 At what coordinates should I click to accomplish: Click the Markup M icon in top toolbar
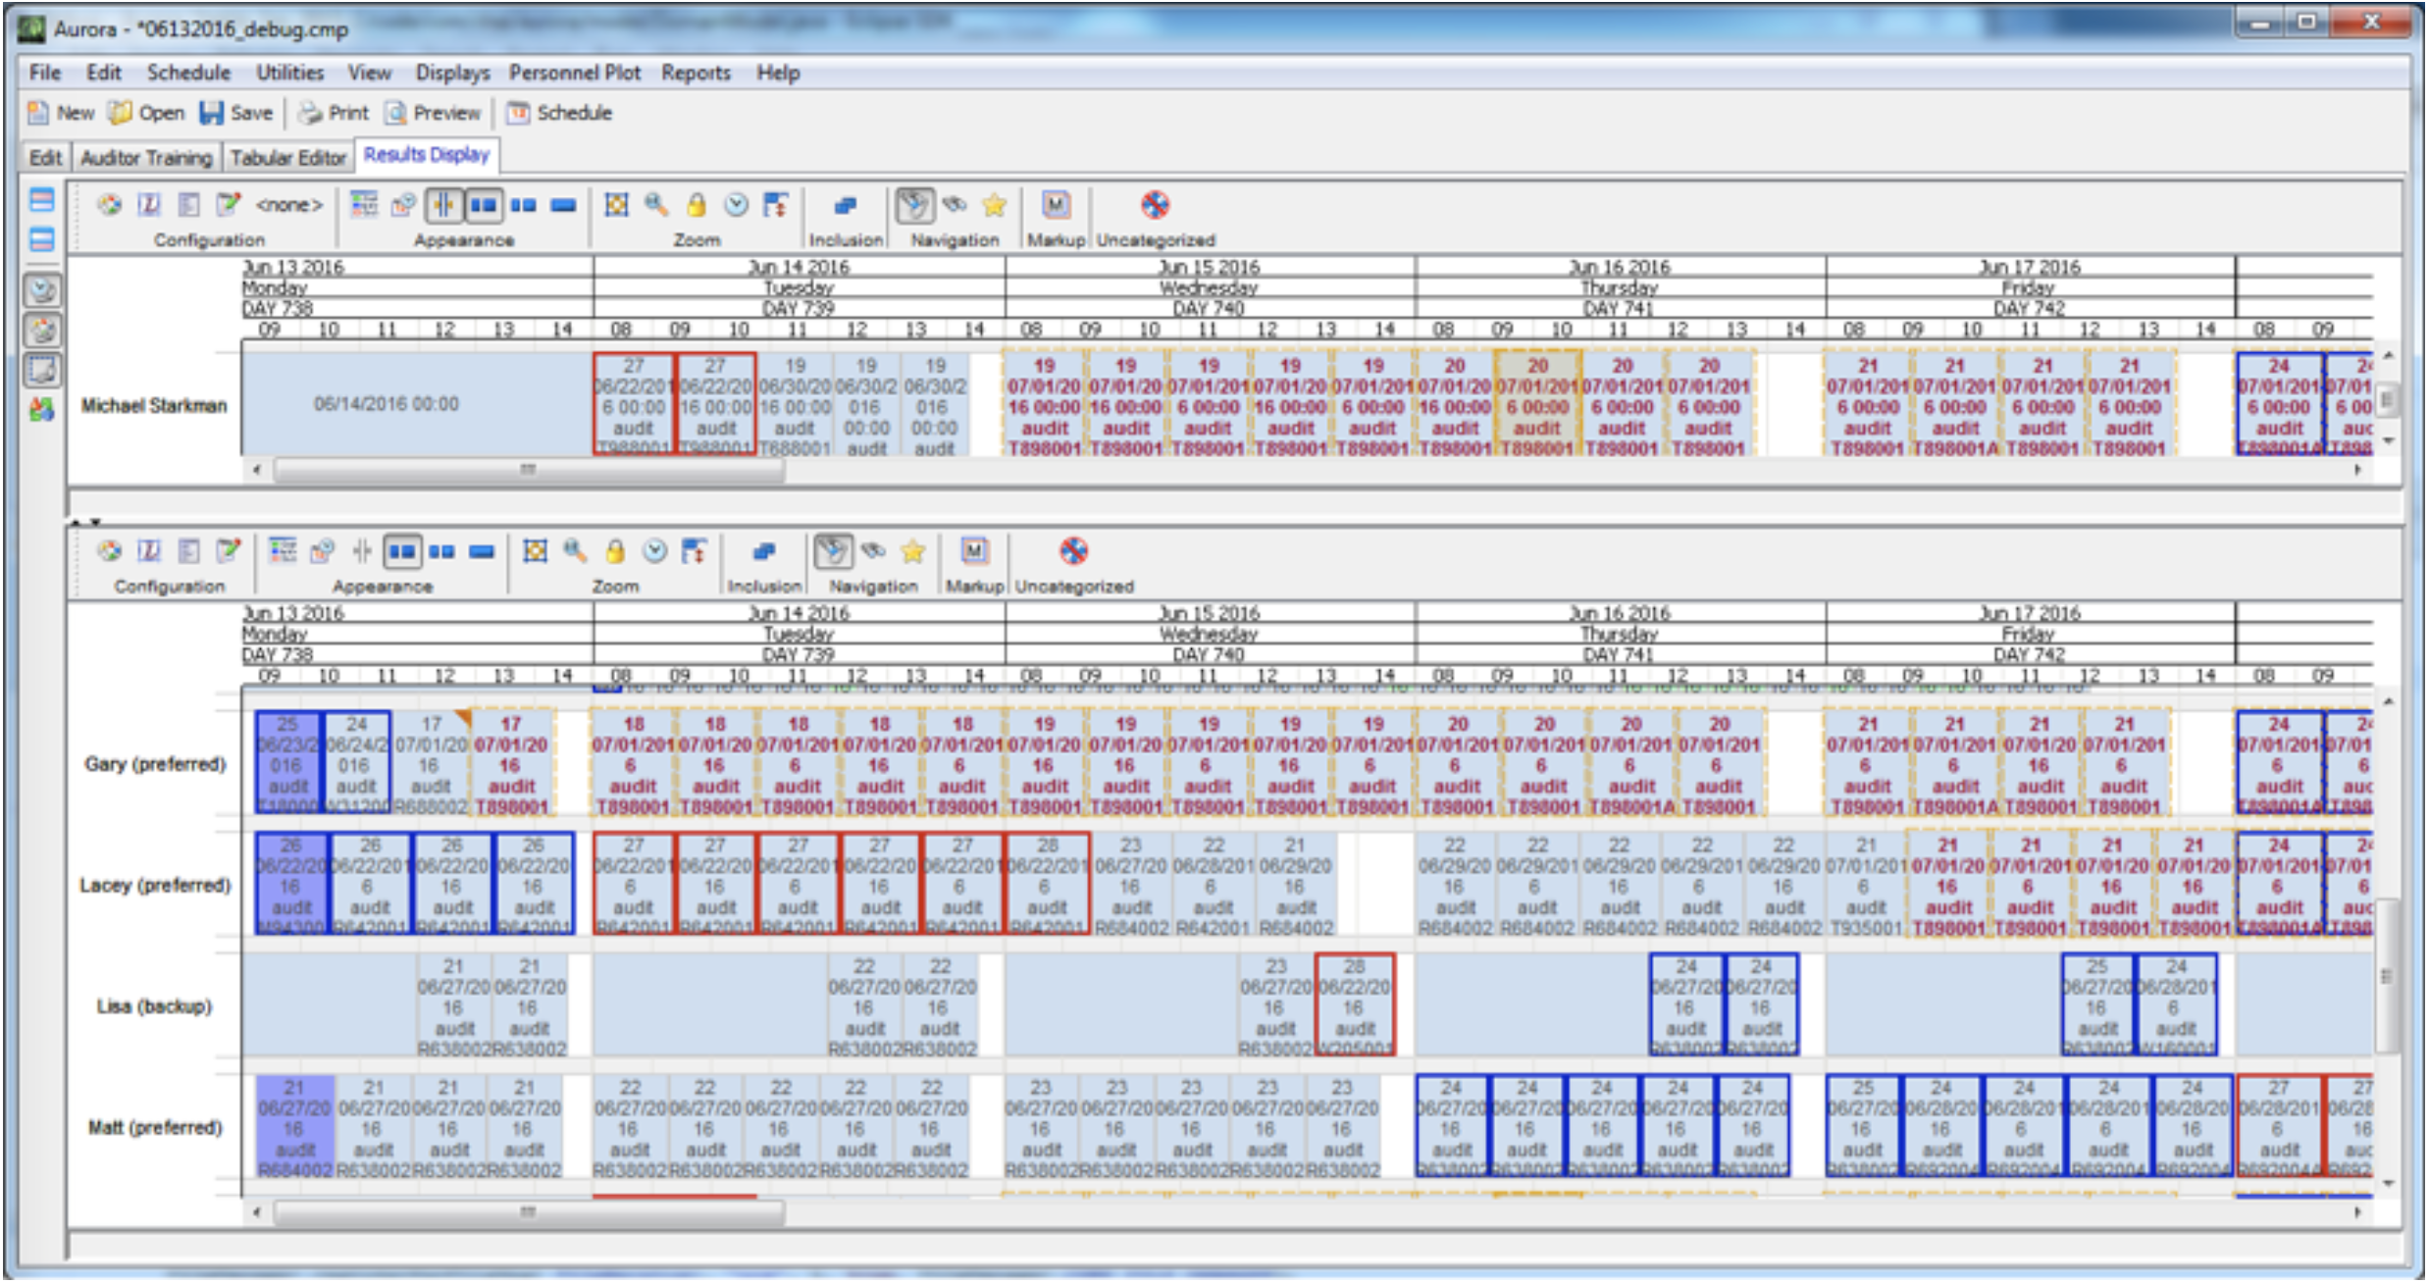(x=1056, y=205)
